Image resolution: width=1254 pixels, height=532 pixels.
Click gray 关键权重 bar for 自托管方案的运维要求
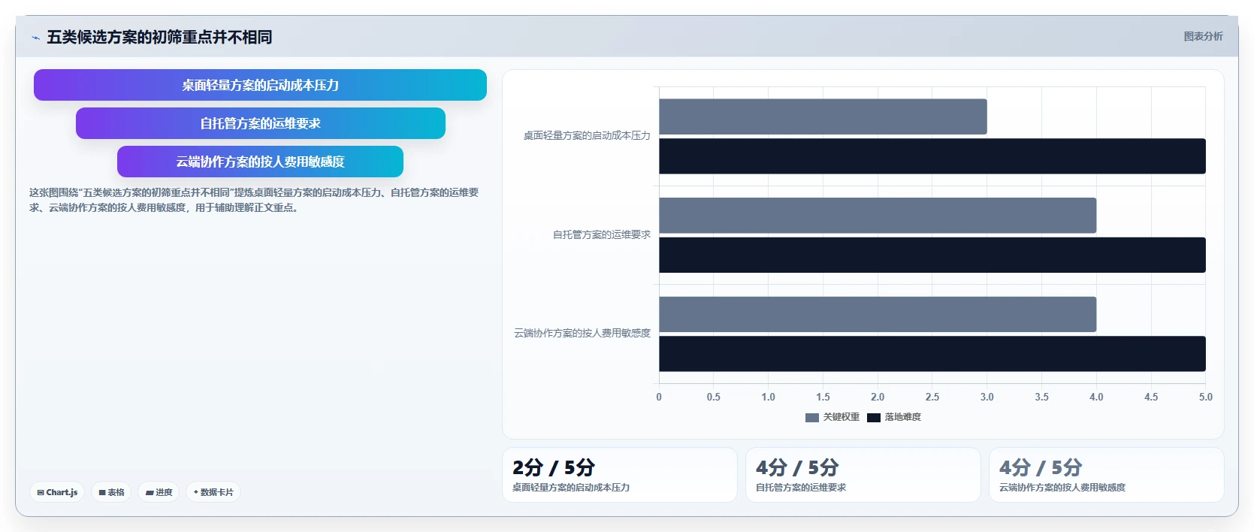[x=878, y=216]
